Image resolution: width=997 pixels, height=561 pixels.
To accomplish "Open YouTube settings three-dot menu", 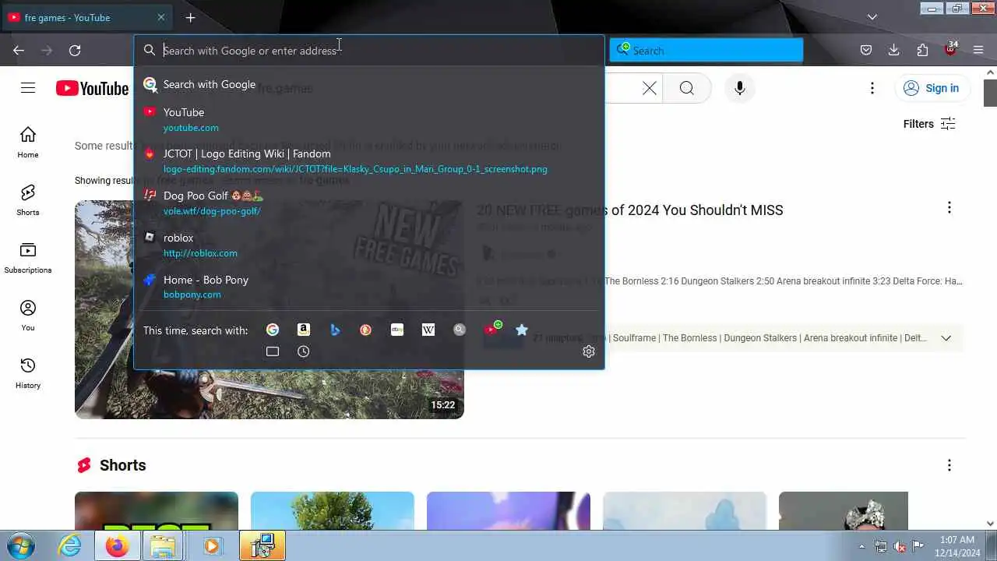I will (872, 88).
